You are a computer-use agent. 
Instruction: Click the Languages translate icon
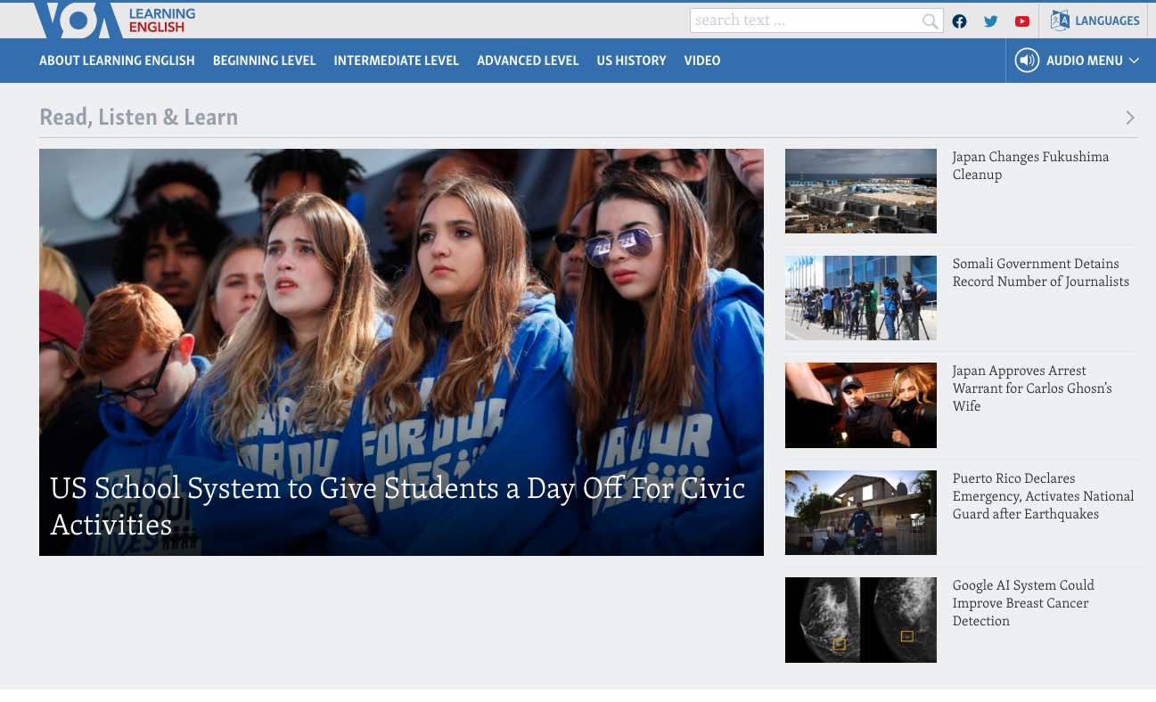[x=1060, y=20]
